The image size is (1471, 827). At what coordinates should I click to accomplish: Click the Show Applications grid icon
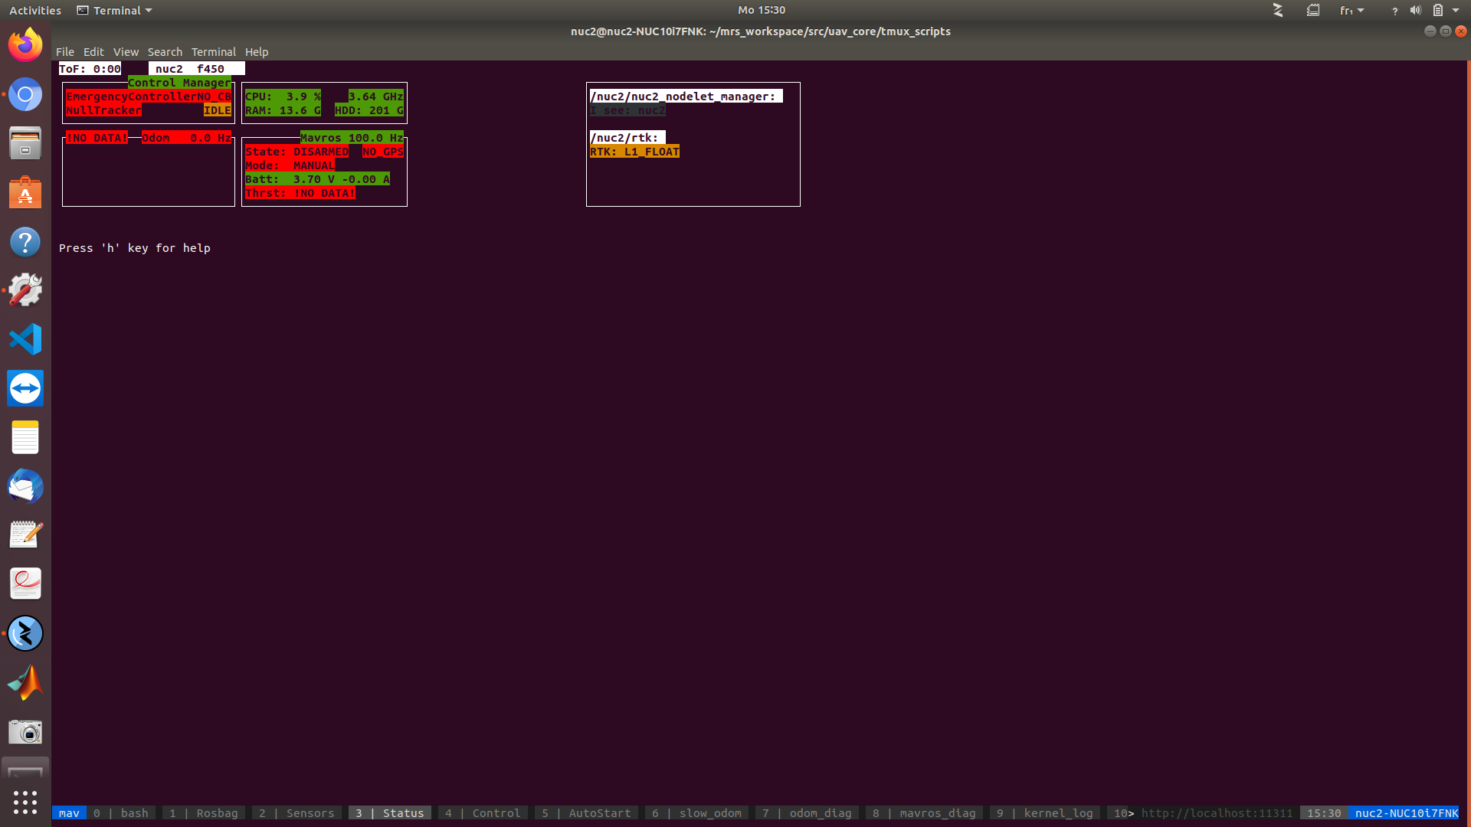click(25, 802)
